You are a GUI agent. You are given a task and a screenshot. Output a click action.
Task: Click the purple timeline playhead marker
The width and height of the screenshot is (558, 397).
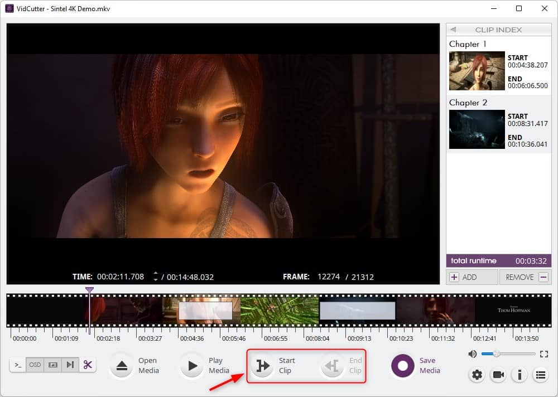(x=90, y=290)
